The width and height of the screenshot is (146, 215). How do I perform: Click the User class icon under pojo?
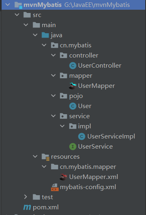(73, 106)
